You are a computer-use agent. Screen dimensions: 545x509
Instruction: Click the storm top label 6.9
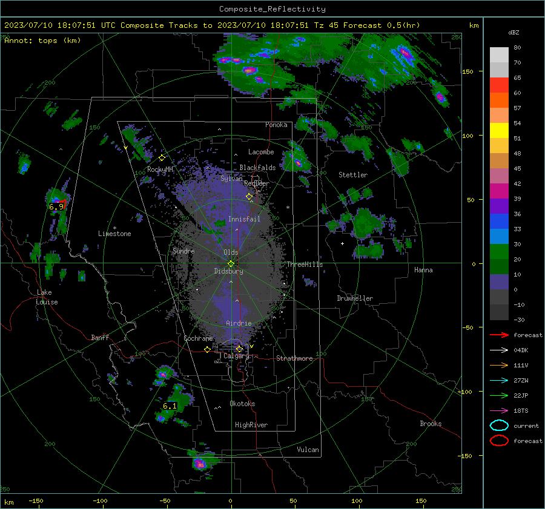[x=56, y=207]
